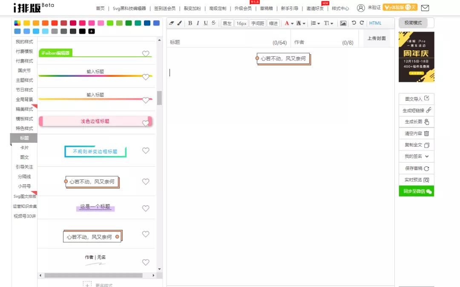
Task: Open 样式中心 in top navigation
Action: tap(340, 8)
